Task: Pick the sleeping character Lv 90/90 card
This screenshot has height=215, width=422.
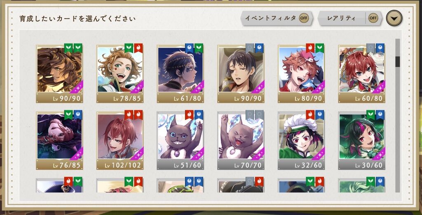Action: [x=241, y=74]
